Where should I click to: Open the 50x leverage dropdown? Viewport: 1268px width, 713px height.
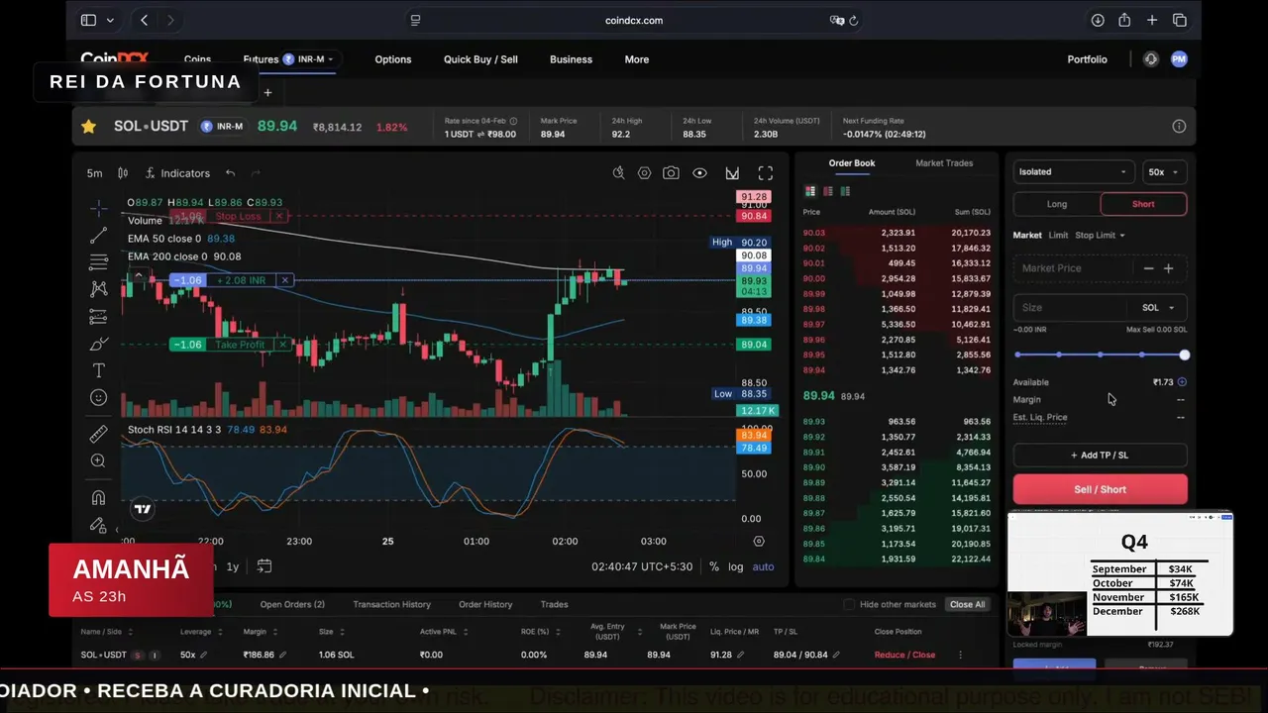tap(1163, 172)
